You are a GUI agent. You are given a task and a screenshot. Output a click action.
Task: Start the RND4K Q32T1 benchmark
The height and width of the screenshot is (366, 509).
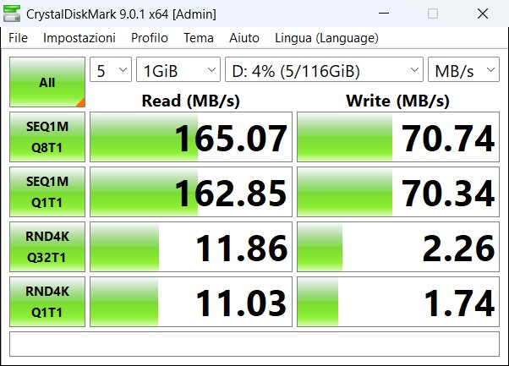47,247
